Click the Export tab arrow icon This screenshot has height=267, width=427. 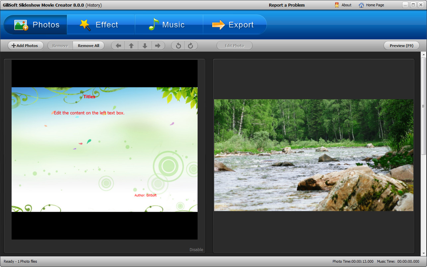click(218, 25)
